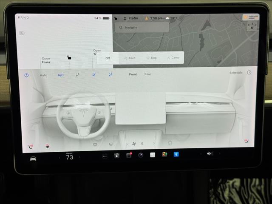Viewport: 272px width, 204px height.
Task: Tap the headlight auto indicator icon
Action: click(22, 33)
